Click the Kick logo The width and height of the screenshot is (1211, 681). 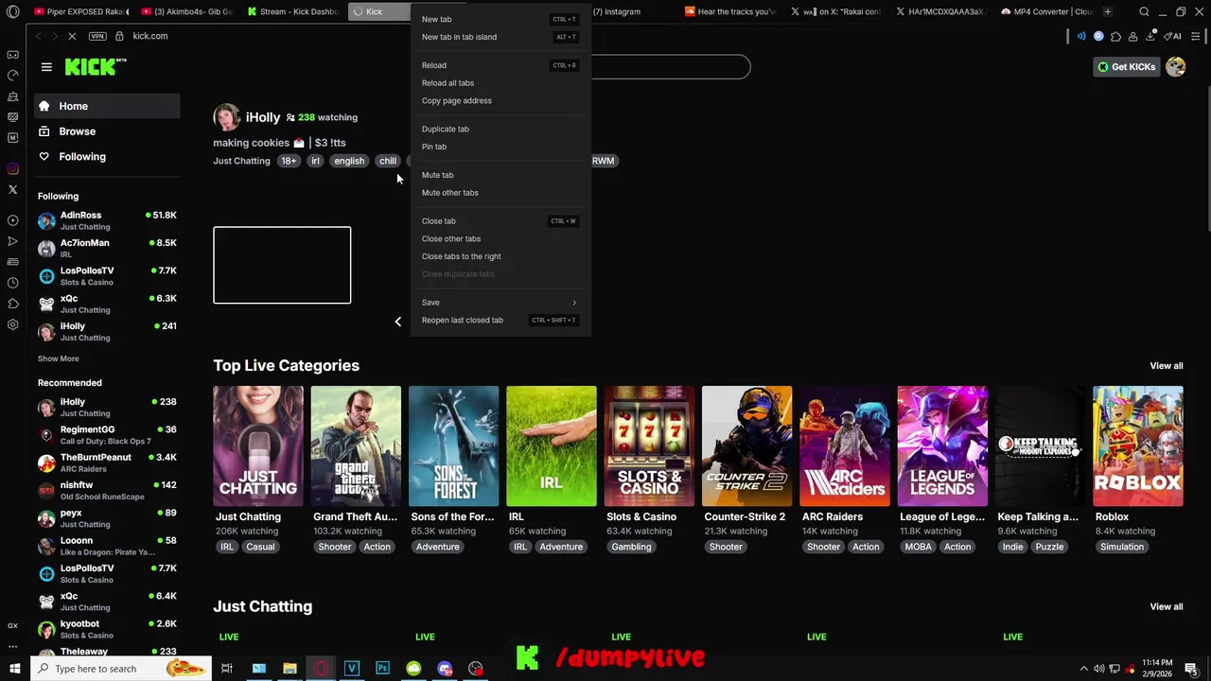coord(95,66)
